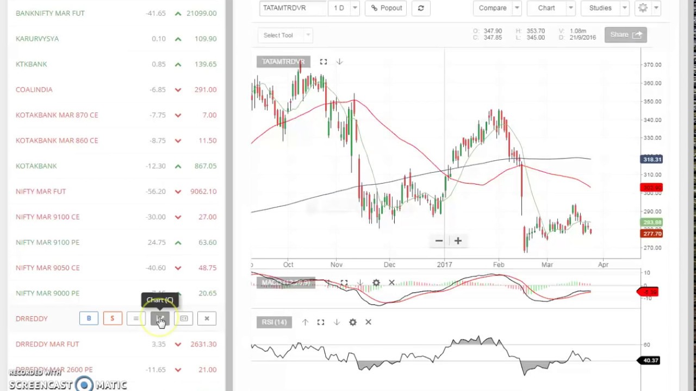Zoom in the chart with plus
Viewport: 696px width, 391px height.
click(x=458, y=241)
